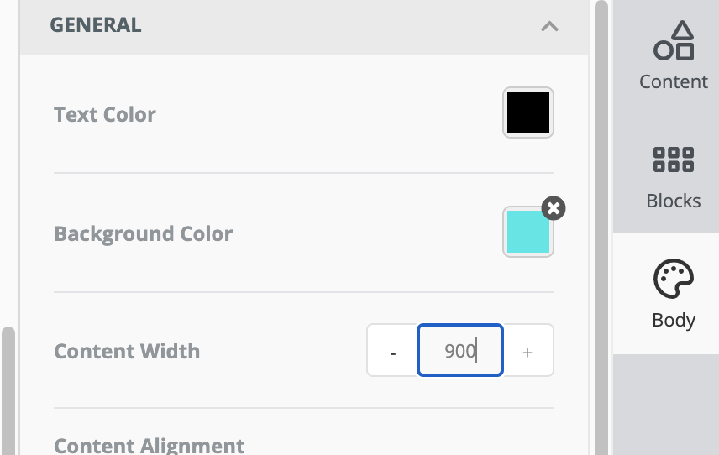Click the Content Width field showing 900
The width and height of the screenshot is (719, 455).
click(x=460, y=351)
